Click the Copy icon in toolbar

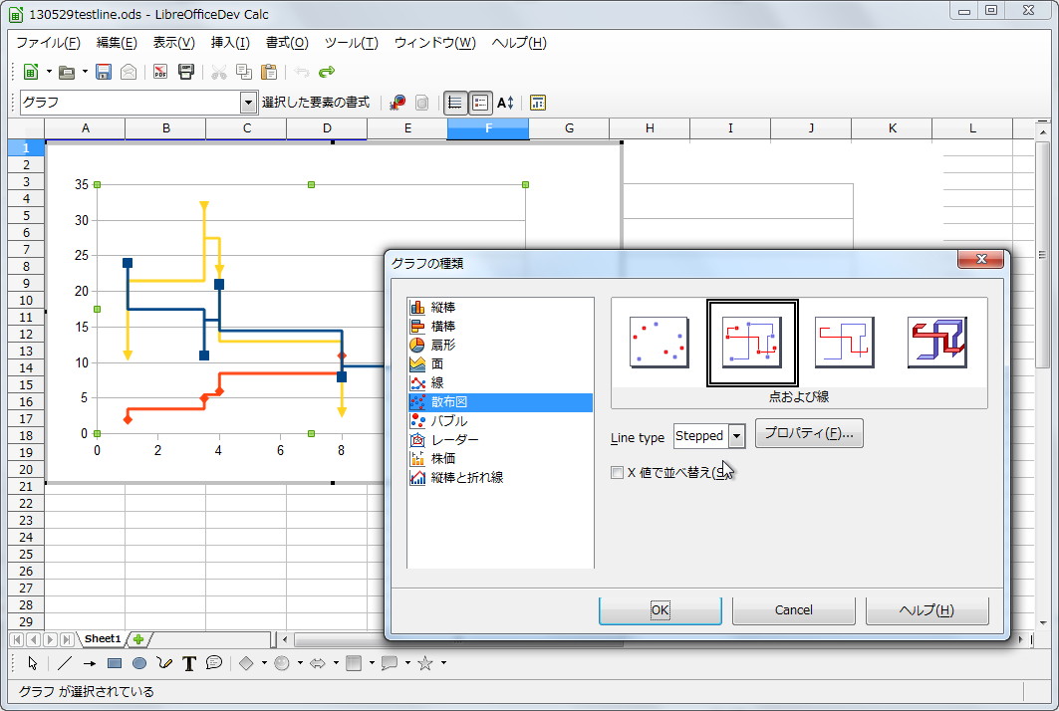click(x=244, y=72)
